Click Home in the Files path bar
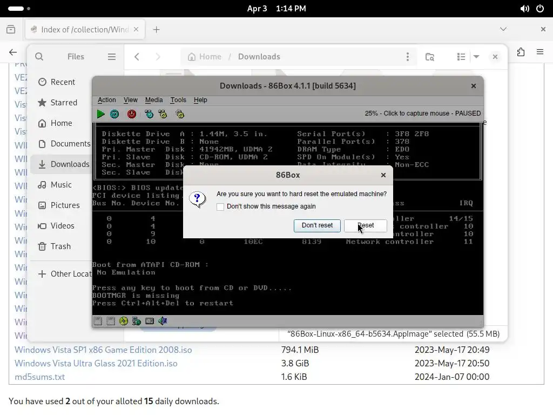The width and height of the screenshot is (553, 415). pos(205,56)
